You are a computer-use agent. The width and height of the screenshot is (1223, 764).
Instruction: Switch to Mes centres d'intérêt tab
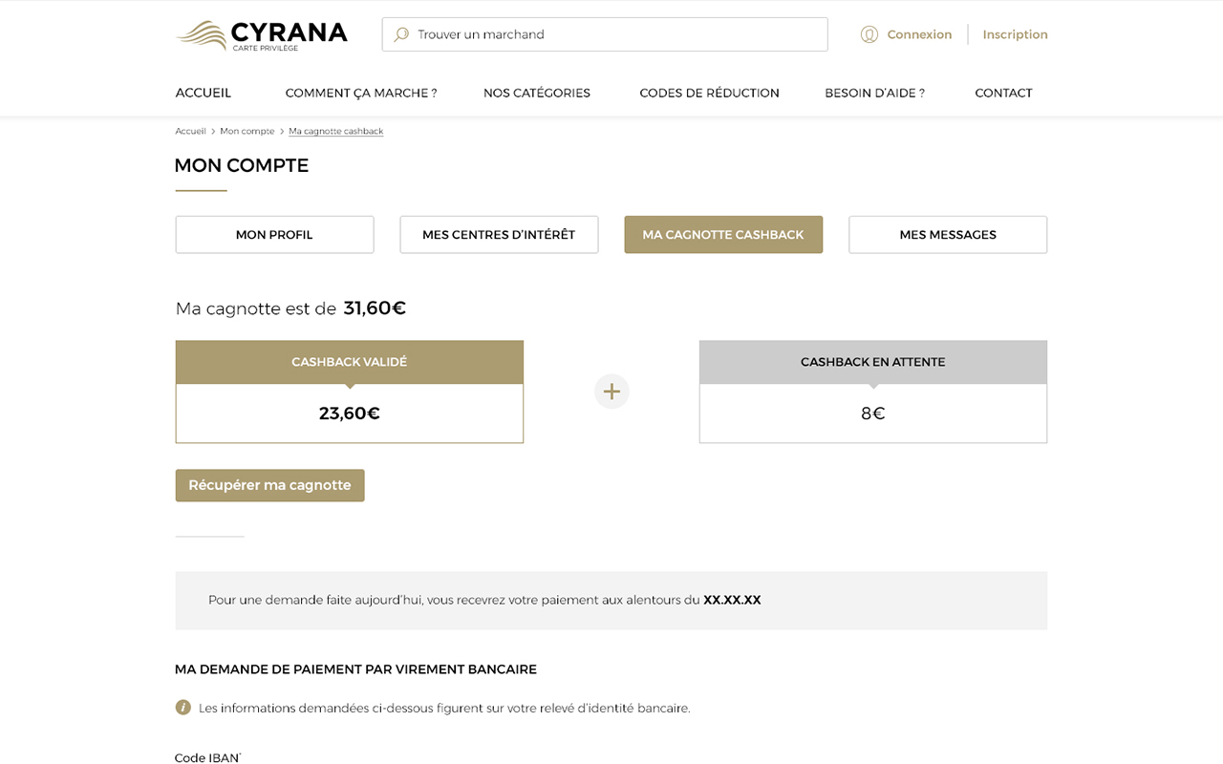click(499, 235)
